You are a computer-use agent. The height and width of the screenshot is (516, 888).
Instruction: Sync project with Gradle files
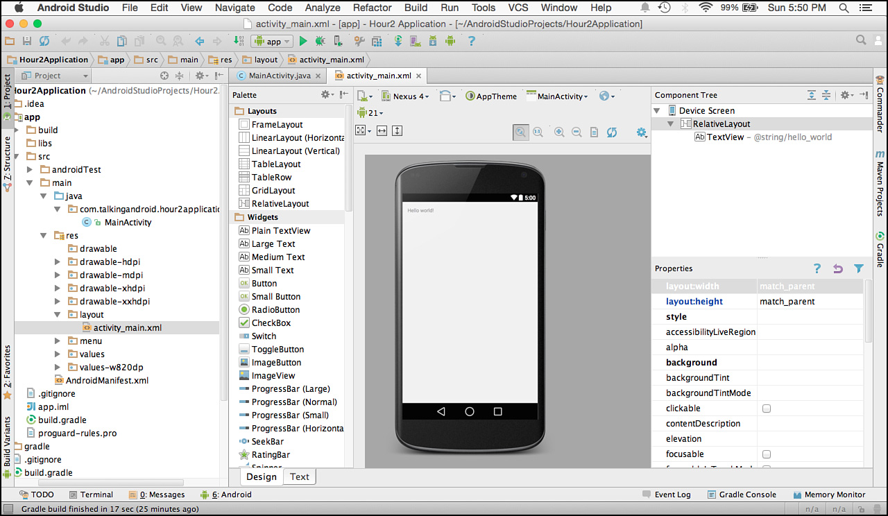pos(398,42)
